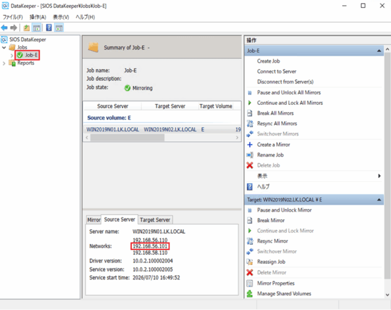The height and width of the screenshot is (310, 391).
Task: Click the green Continue and Lock All Mirrors icon
Action: pos(250,103)
